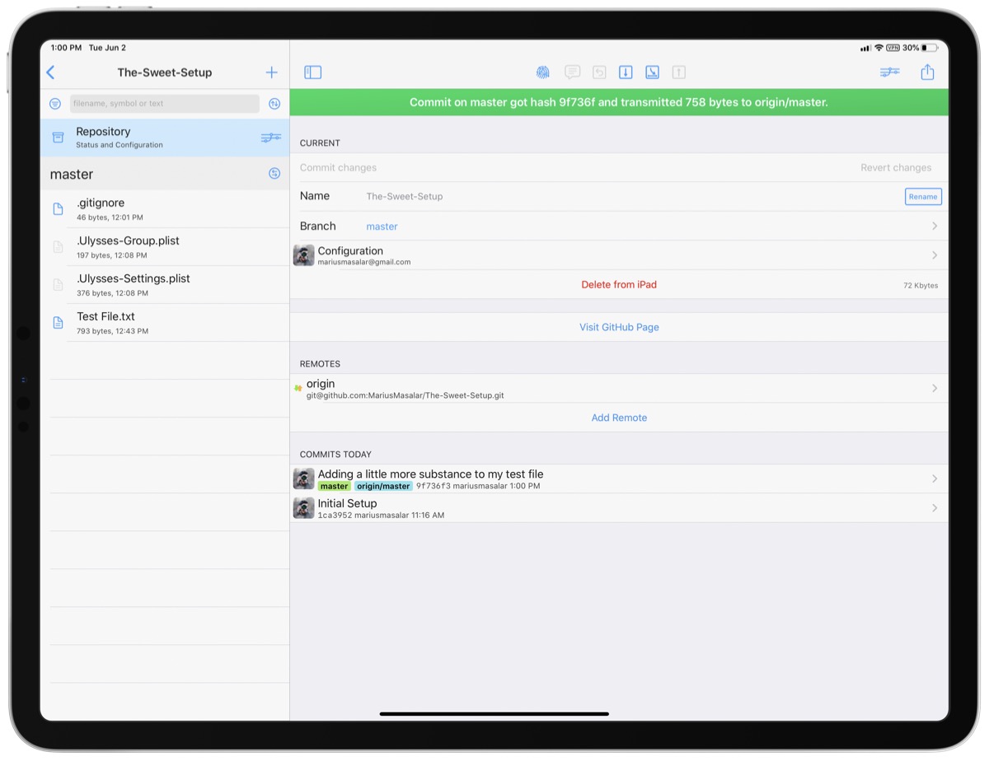Open .Ulysses-Group.plist file
This screenshot has height=761, width=989.
point(165,247)
